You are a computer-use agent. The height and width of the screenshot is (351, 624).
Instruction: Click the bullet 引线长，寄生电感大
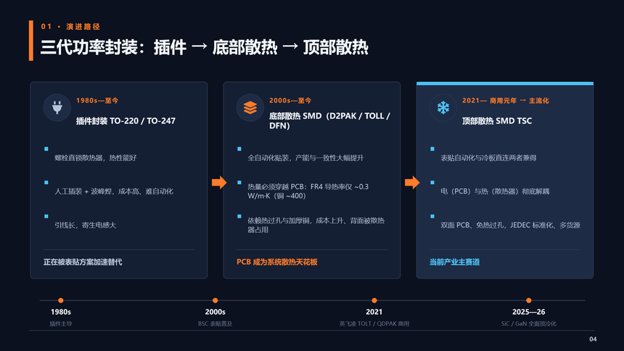pyautogui.click(x=85, y=226)
